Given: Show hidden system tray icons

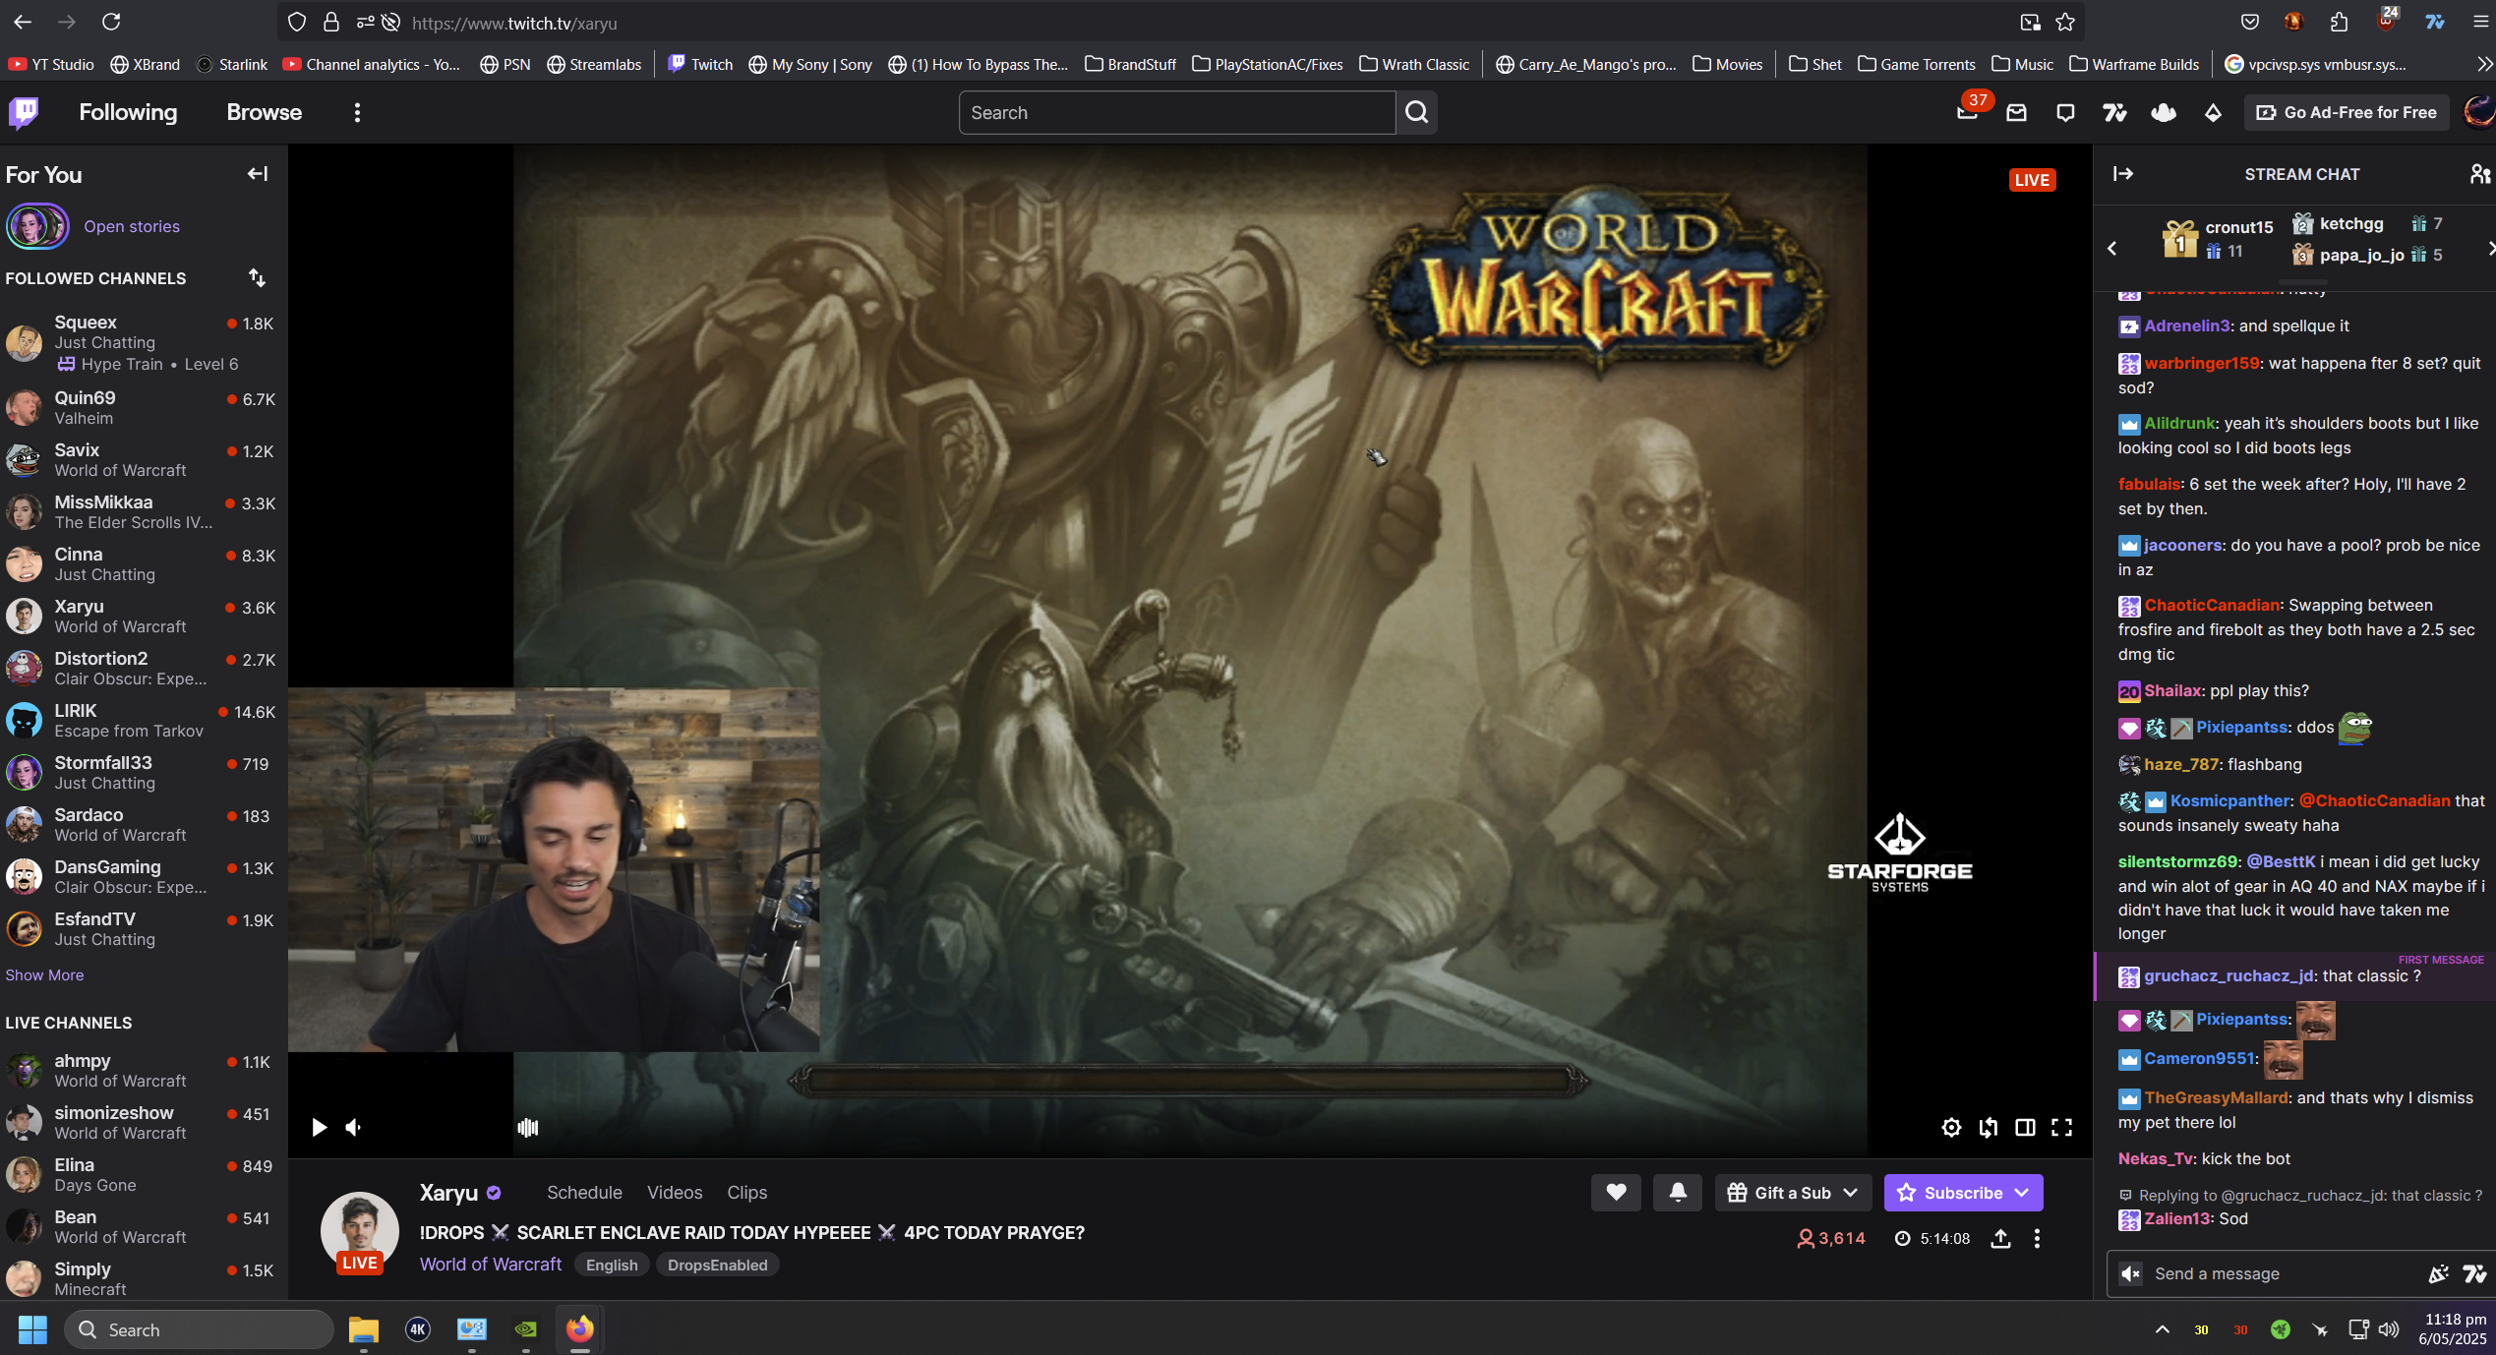Looking at the screenshot, I should point(2162,1329).
